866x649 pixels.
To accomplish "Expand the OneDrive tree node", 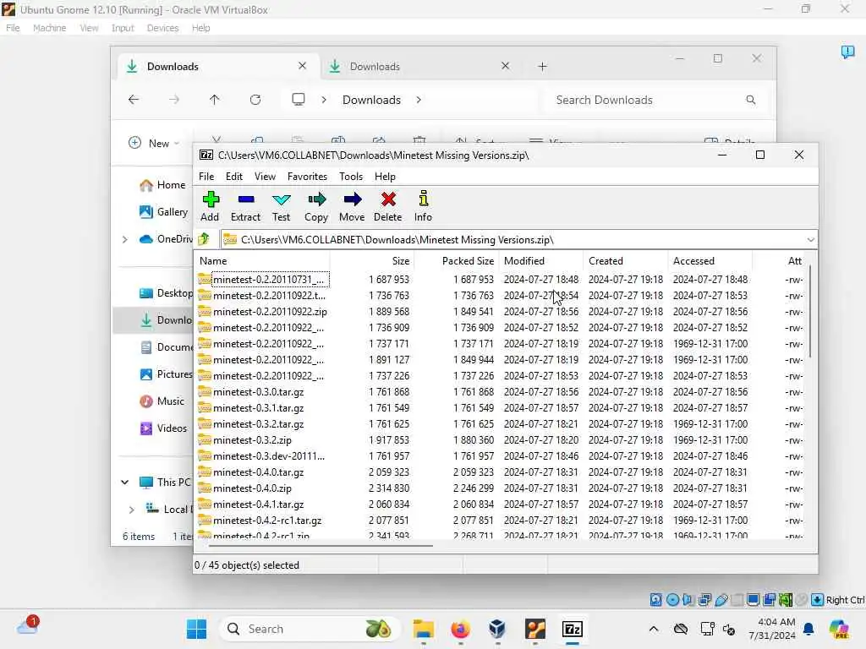I will (125, 239).
